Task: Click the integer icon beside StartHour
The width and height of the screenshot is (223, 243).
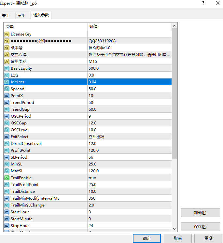Action: point(7,212)
